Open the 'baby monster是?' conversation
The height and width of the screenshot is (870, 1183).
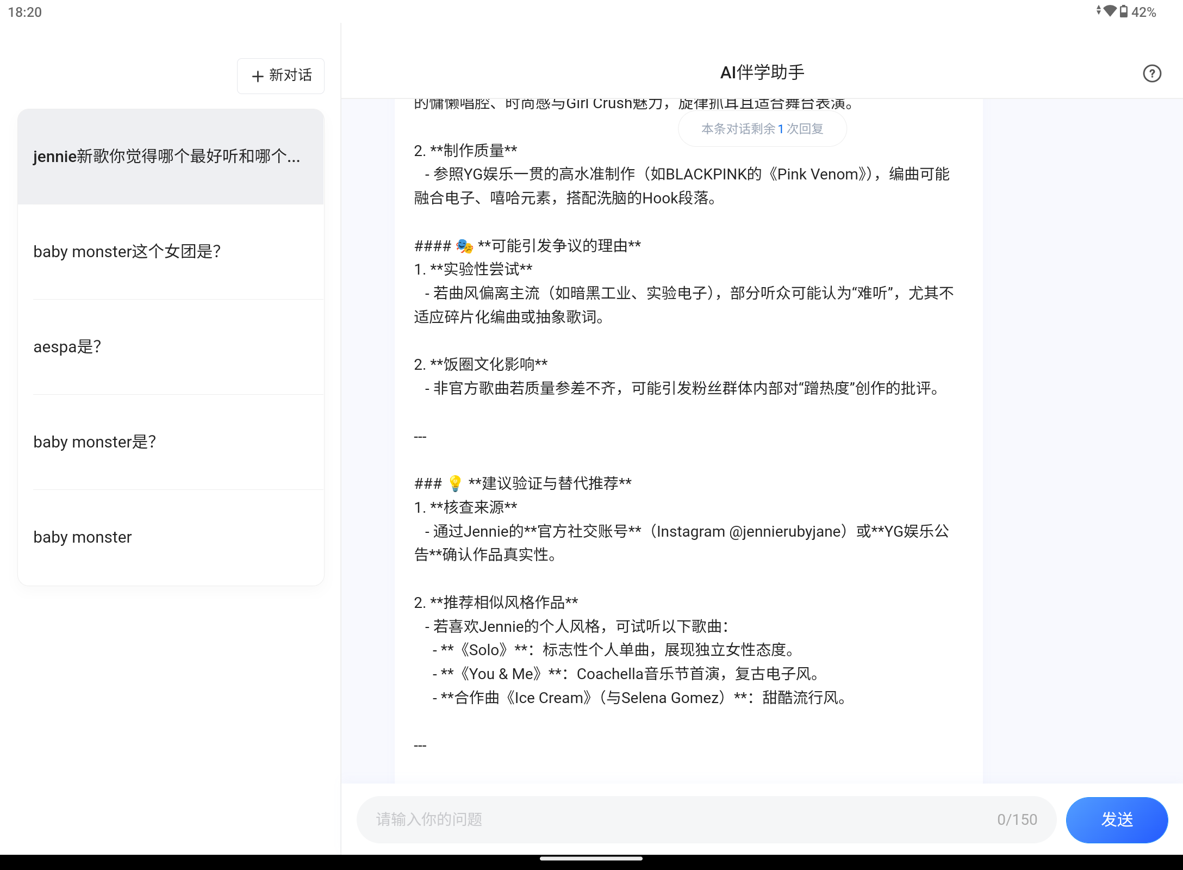tap(171, 442)
